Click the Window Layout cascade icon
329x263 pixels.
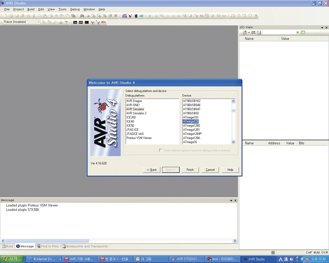[x=67, y=16]
